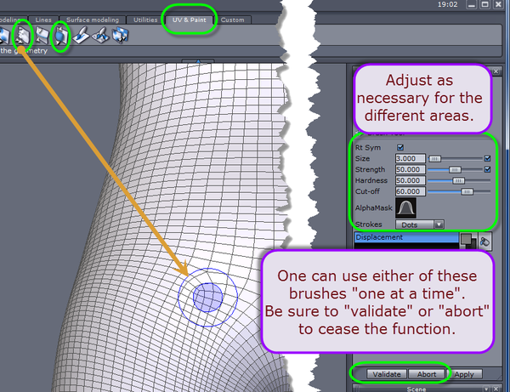Choose the single paintbrush on sheet icon
The width and height of the screenshot is (510, 392).
coord(81,36)
